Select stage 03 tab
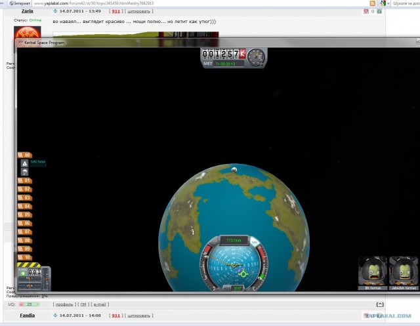Viewport: 420px width, 326px height. point(25,198)
